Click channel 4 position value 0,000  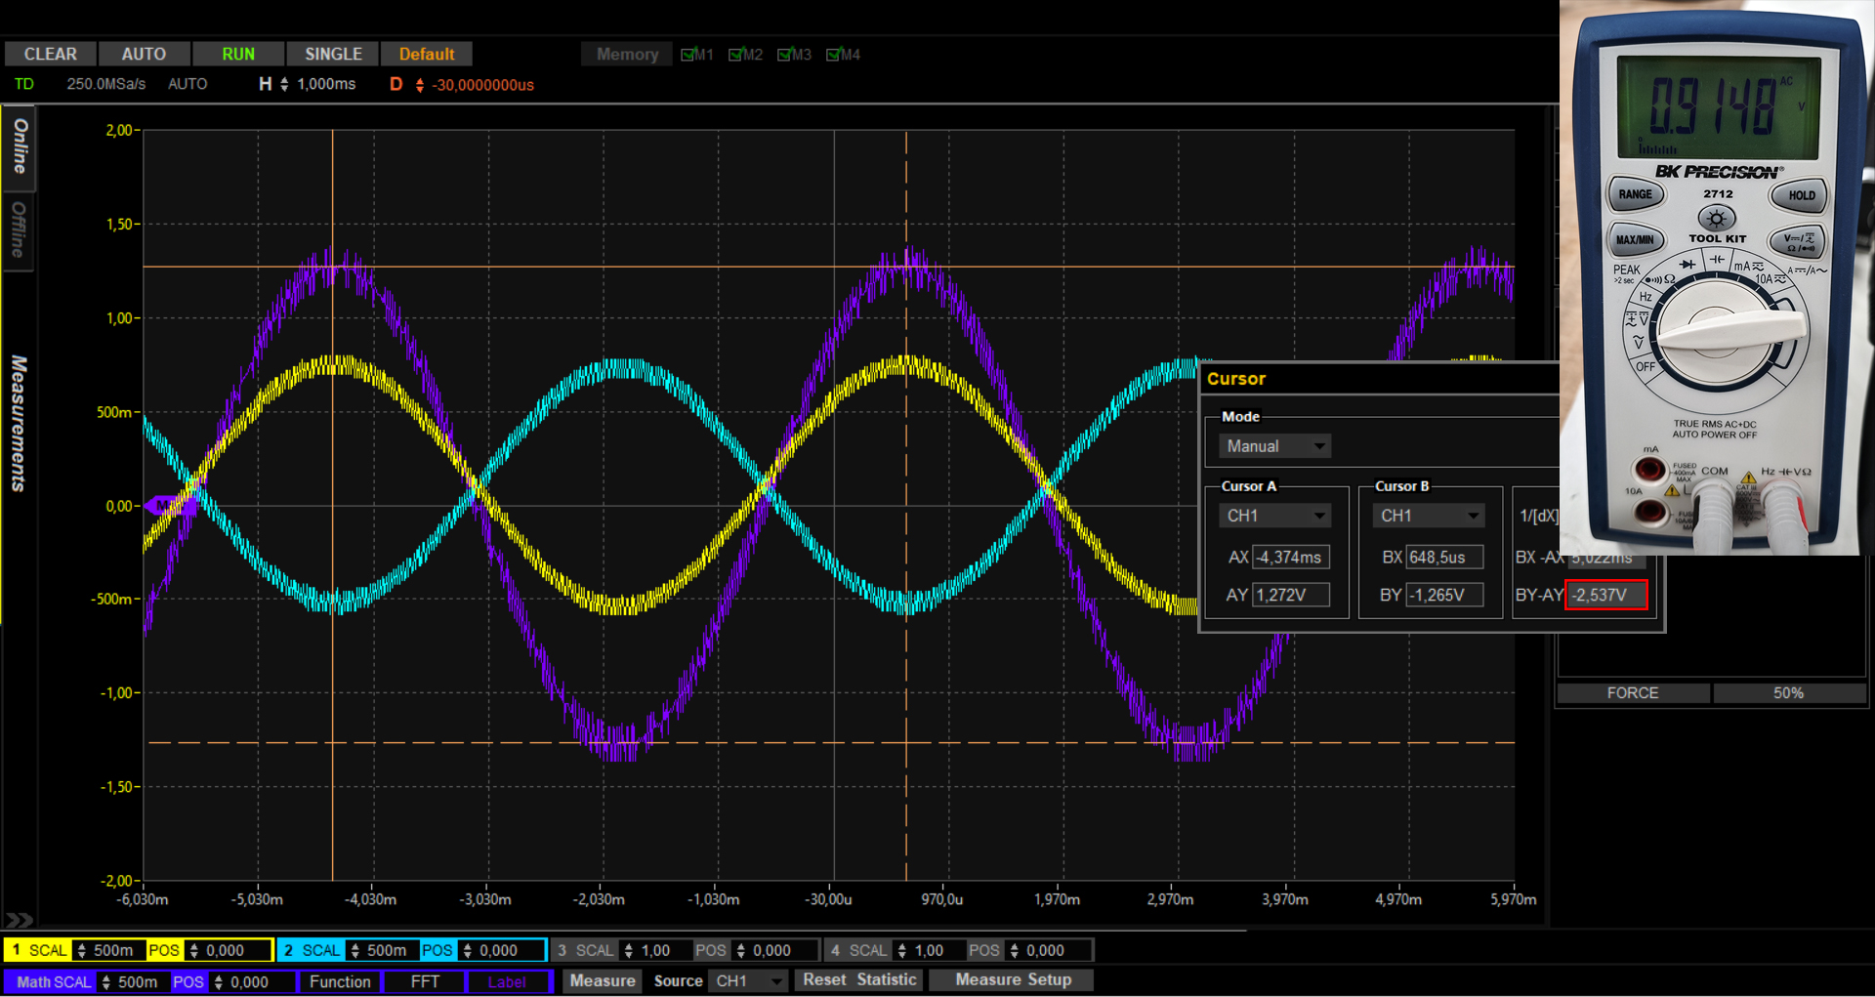(1045, 950)
